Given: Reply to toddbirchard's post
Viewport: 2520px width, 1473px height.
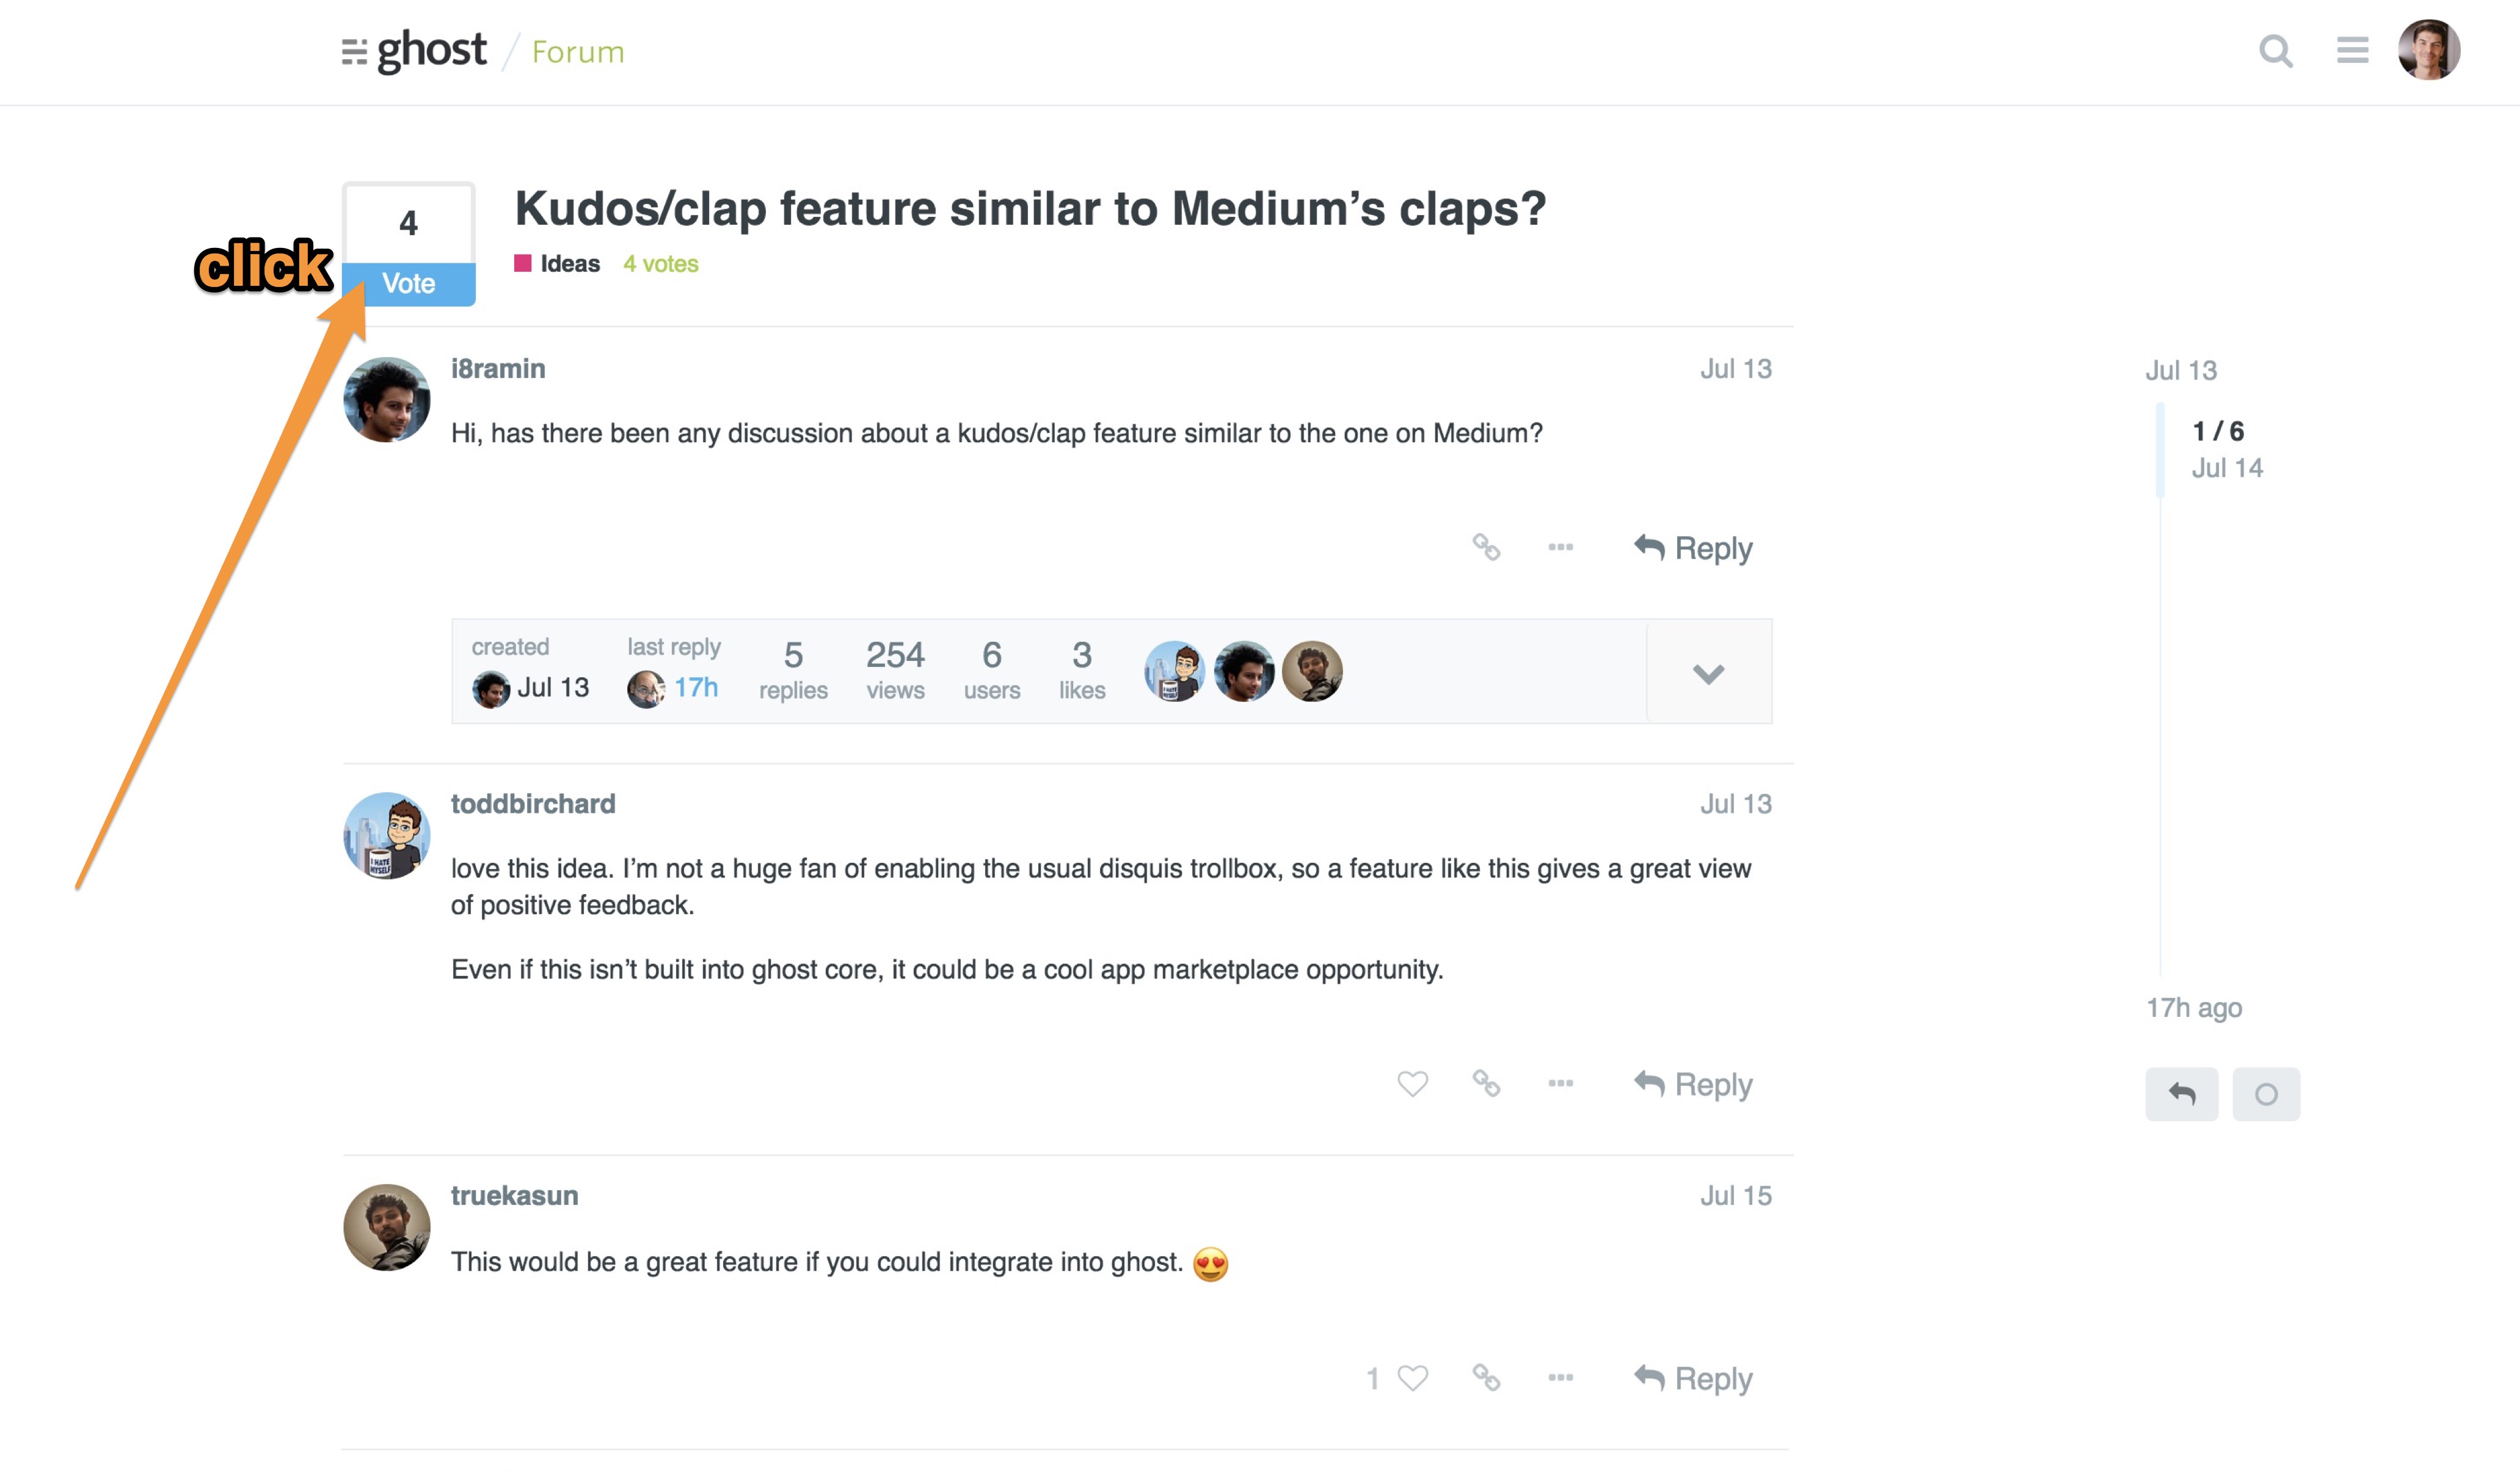Looking at the screenshot, I should pos(1692,1084).
